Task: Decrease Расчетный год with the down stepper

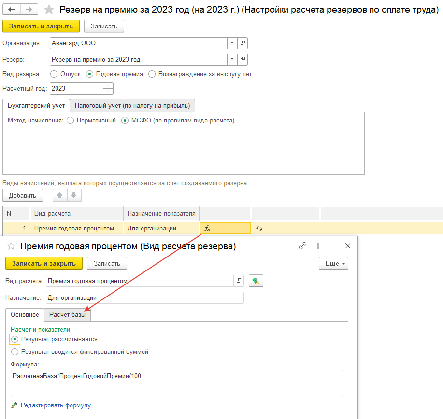Action: pyautogui.click(x=108, y=91)
